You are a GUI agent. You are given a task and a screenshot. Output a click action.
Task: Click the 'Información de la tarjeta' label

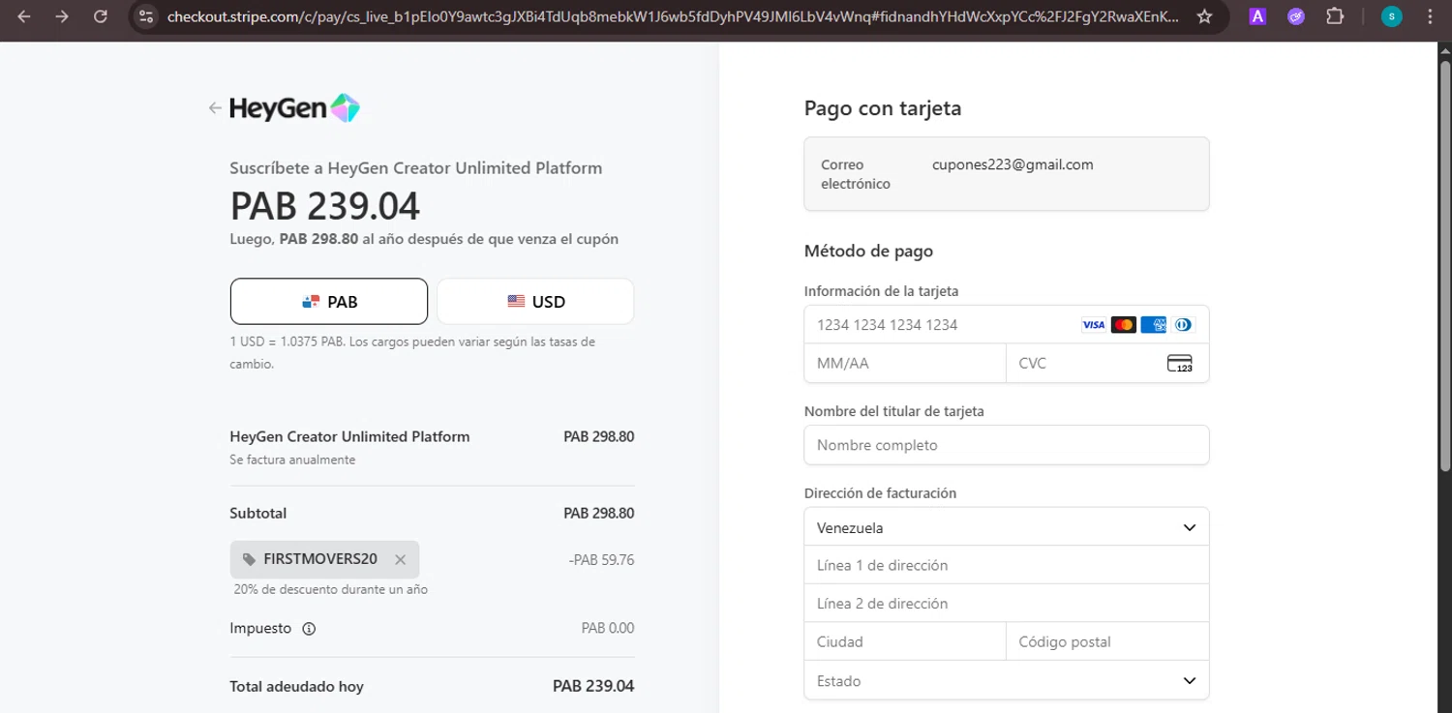coord(881,291)
